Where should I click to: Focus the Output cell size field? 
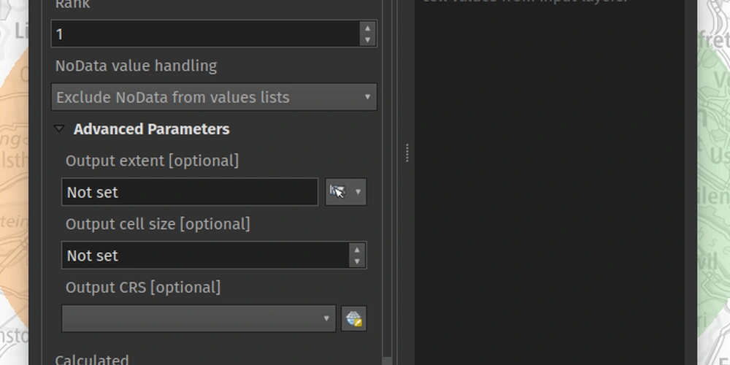tap(205, 255)
